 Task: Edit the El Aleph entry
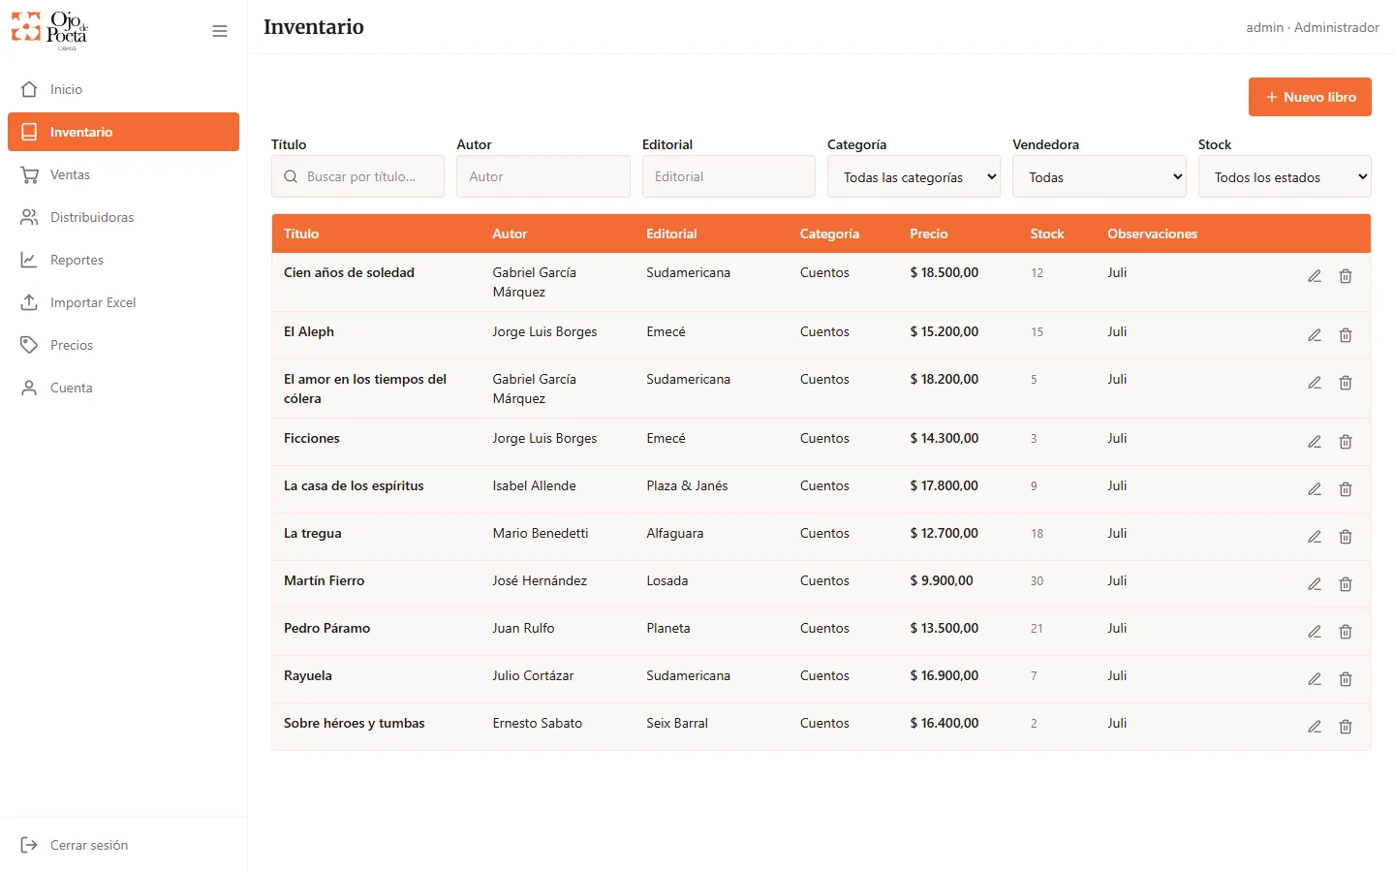point(1315,335)
